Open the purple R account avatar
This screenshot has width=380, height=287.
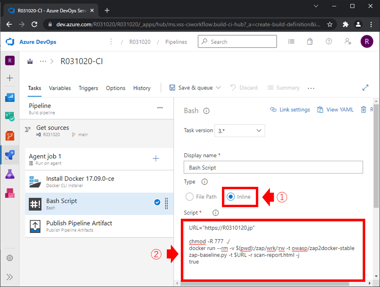(367, 42)
